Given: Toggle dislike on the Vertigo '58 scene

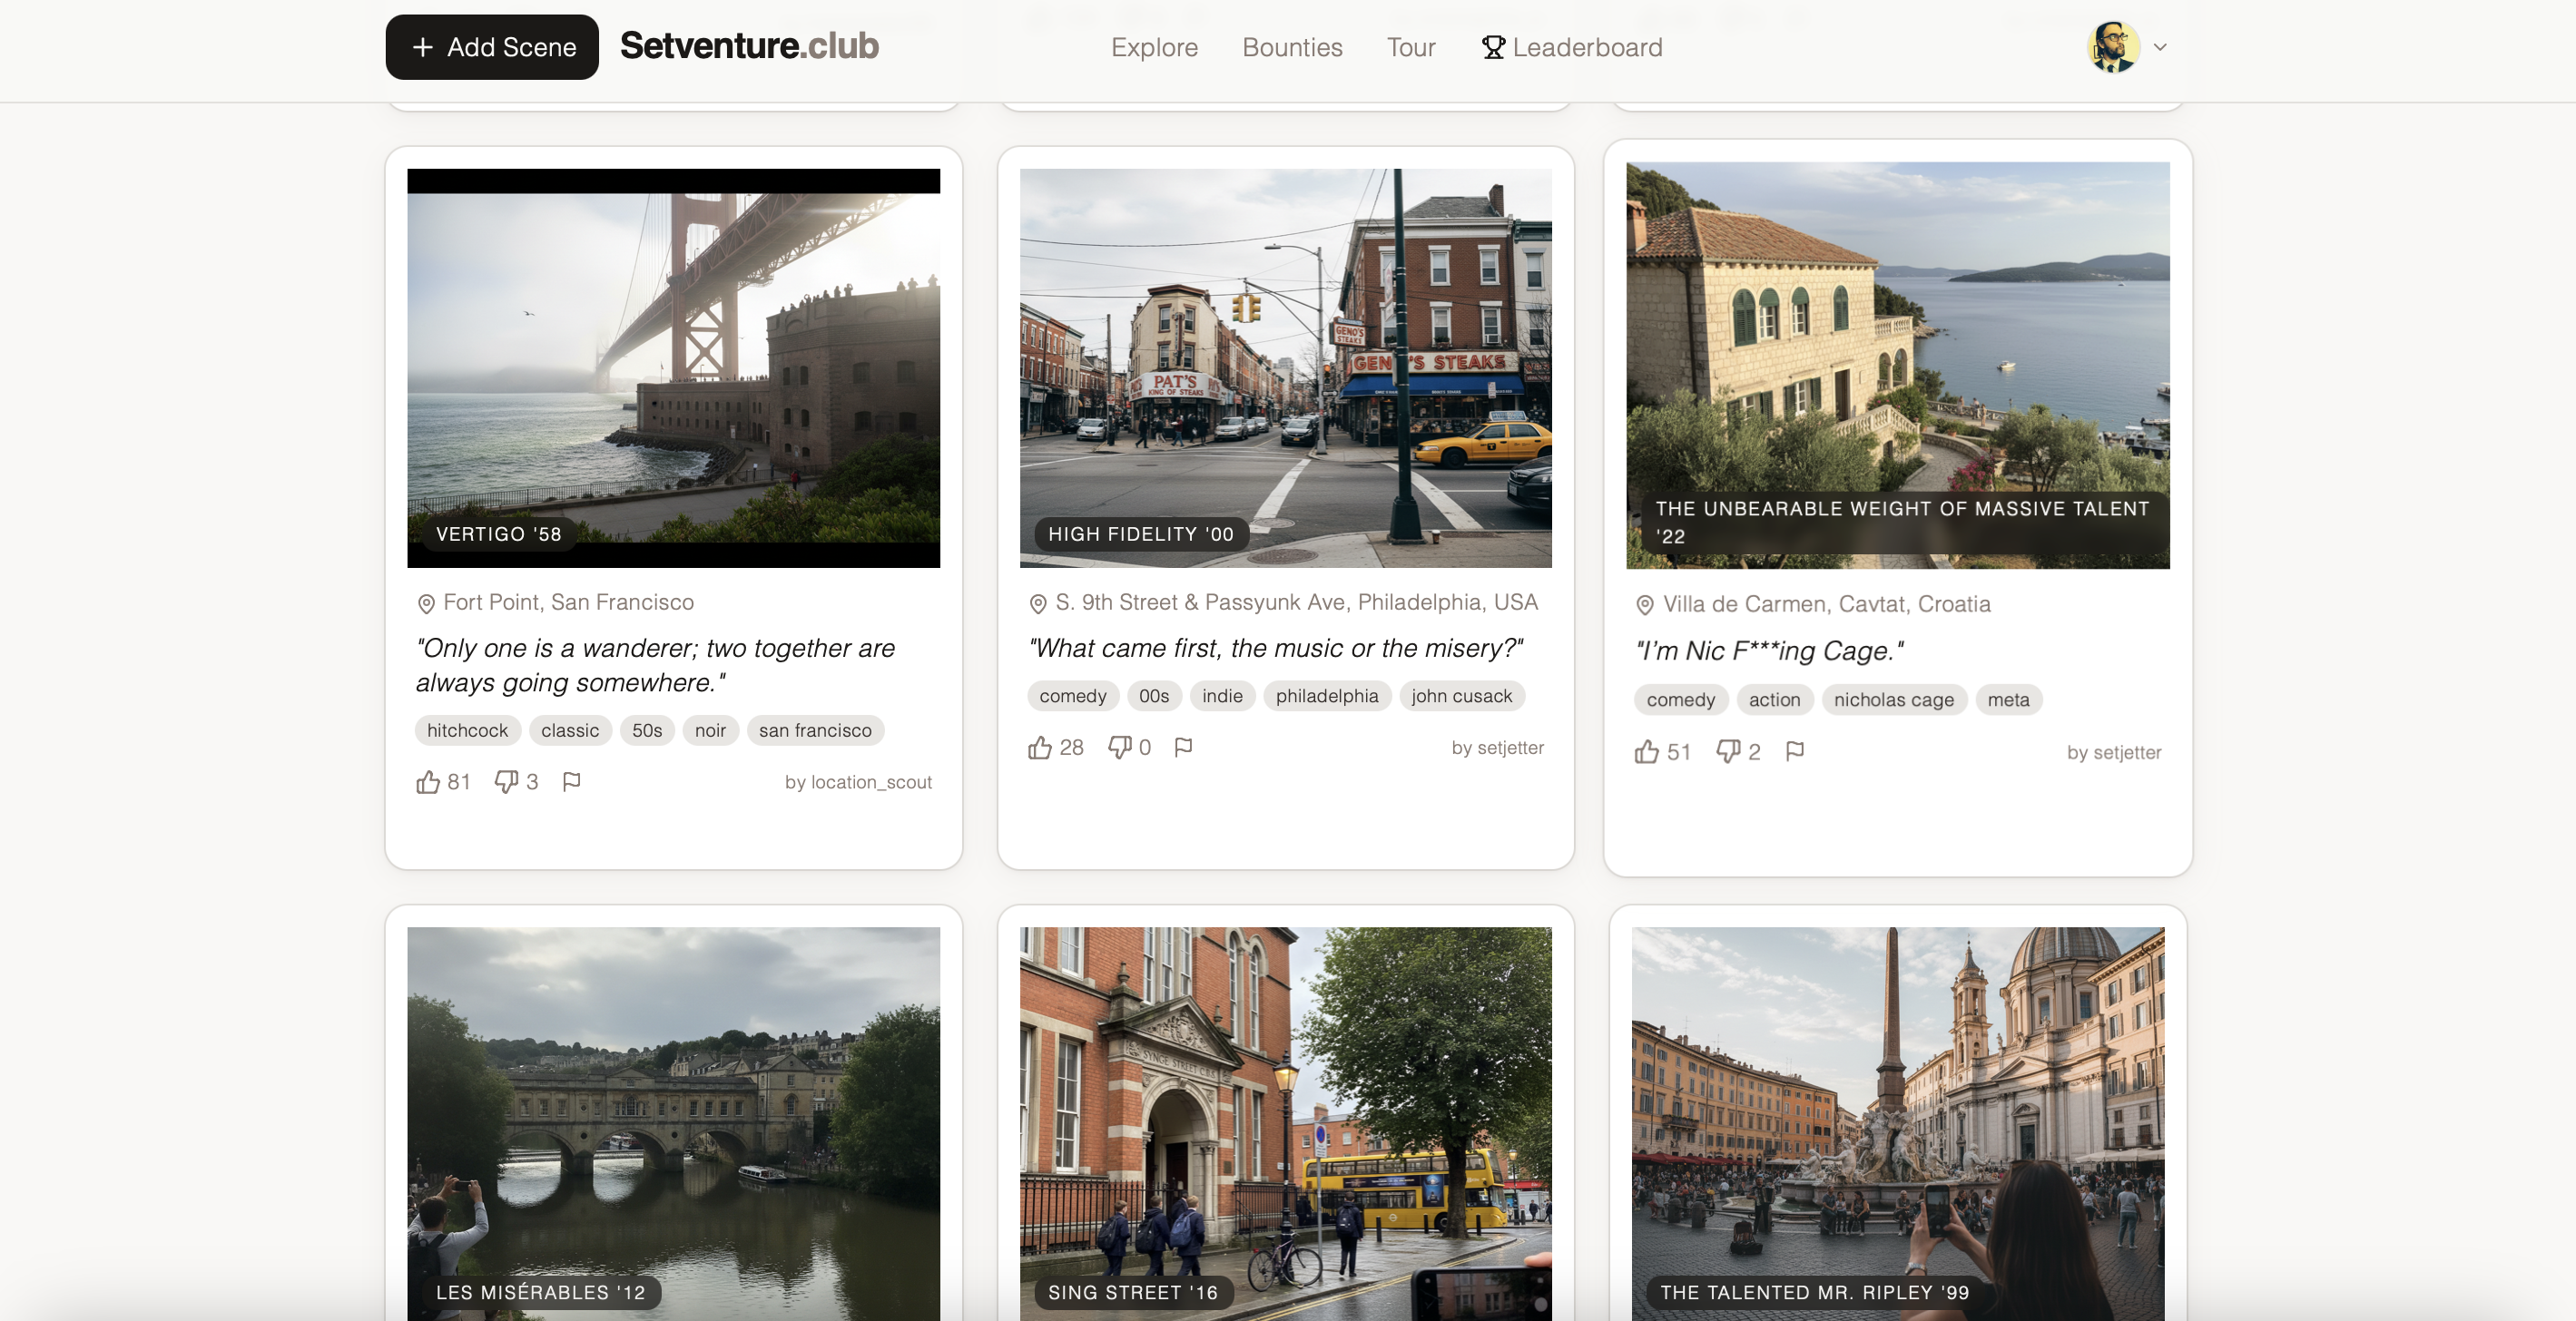Looking at the screenshot, I should click(x=506, y=782).
